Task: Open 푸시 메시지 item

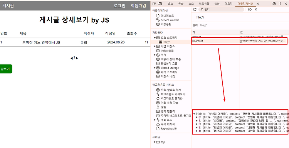Action: point(166,124)
